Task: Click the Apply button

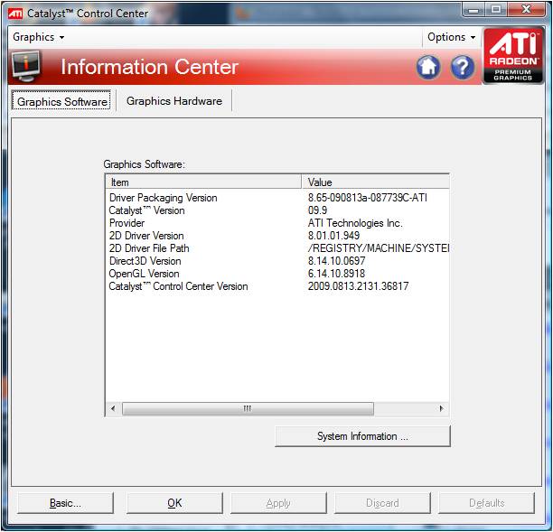Action: tap(278, 503)
